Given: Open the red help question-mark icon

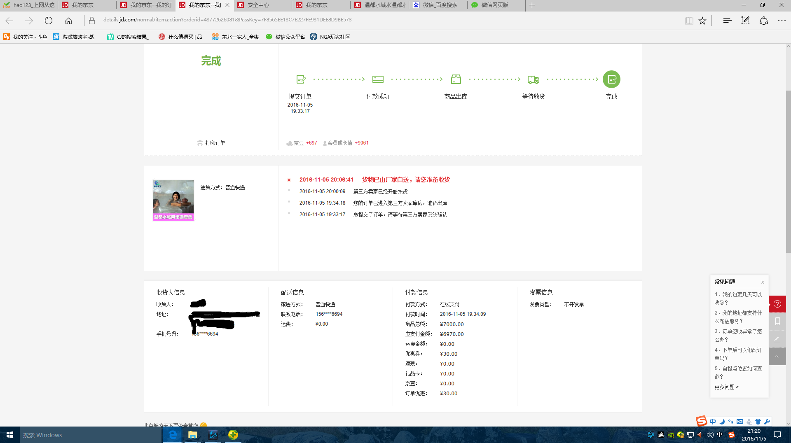Looking at the screenshot, I should [x=777, y=304].
